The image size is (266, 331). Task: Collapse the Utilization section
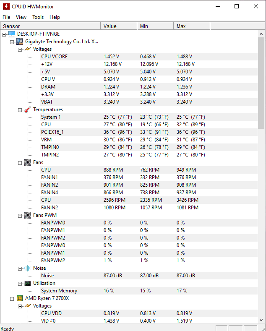click(x=20, y=284)
